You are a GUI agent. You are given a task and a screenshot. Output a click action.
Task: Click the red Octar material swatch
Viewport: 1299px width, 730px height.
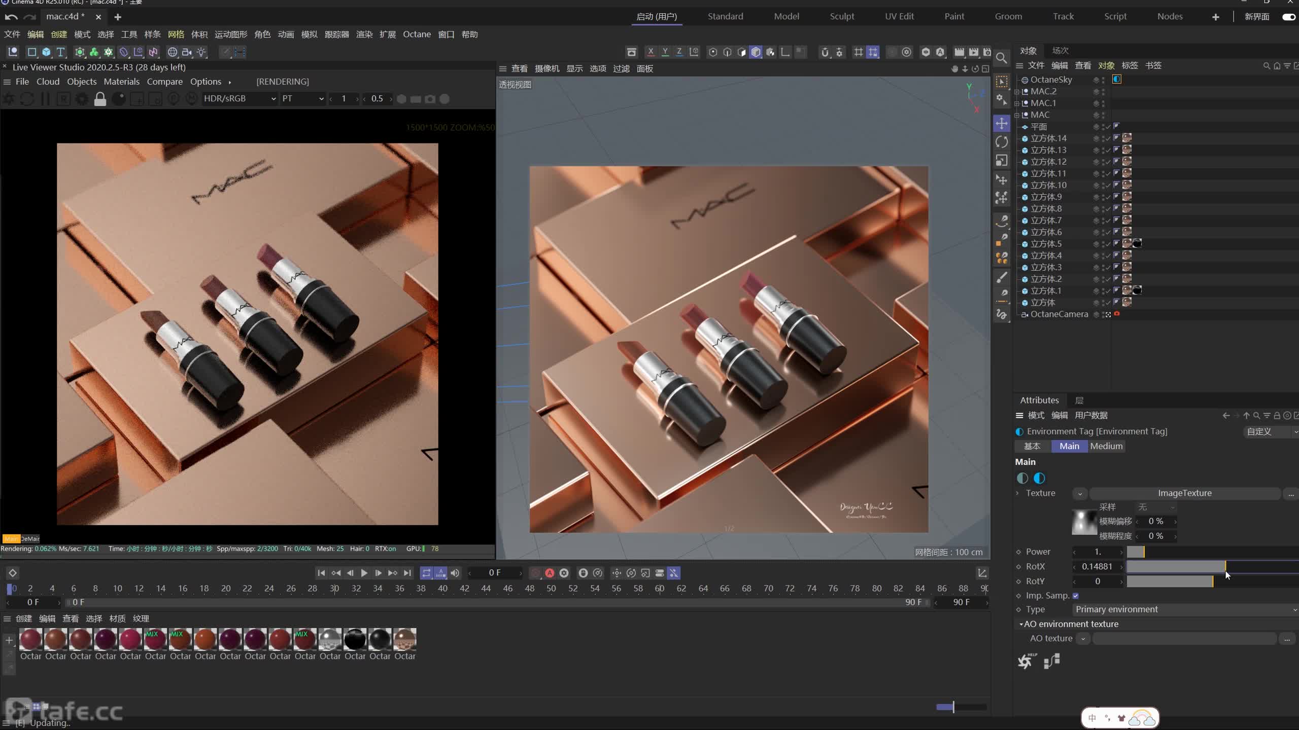tap(30, 637)
